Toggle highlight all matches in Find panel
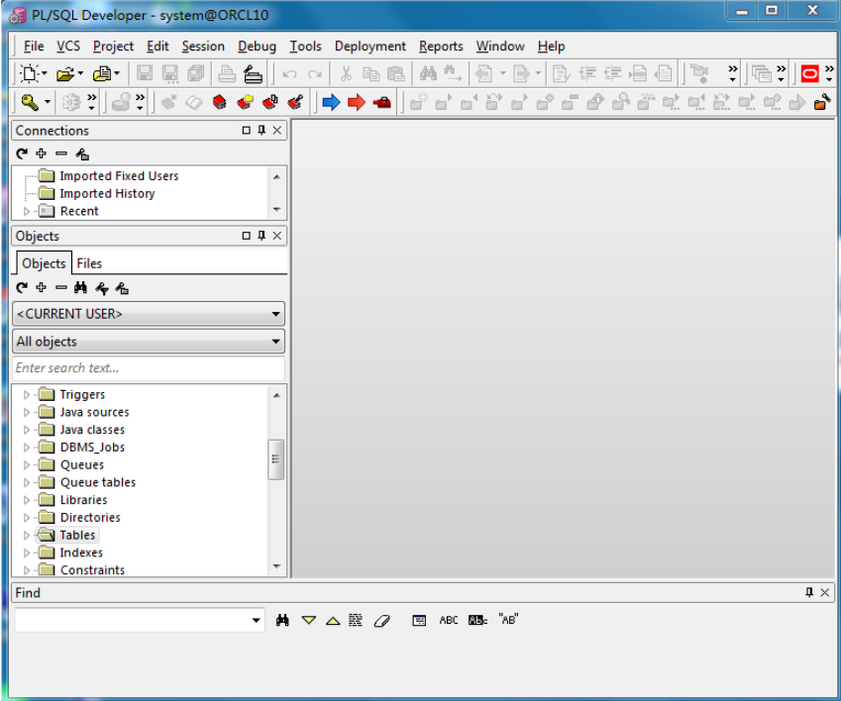This screenshot has width=841, height=701. click(x=356, y=620)
